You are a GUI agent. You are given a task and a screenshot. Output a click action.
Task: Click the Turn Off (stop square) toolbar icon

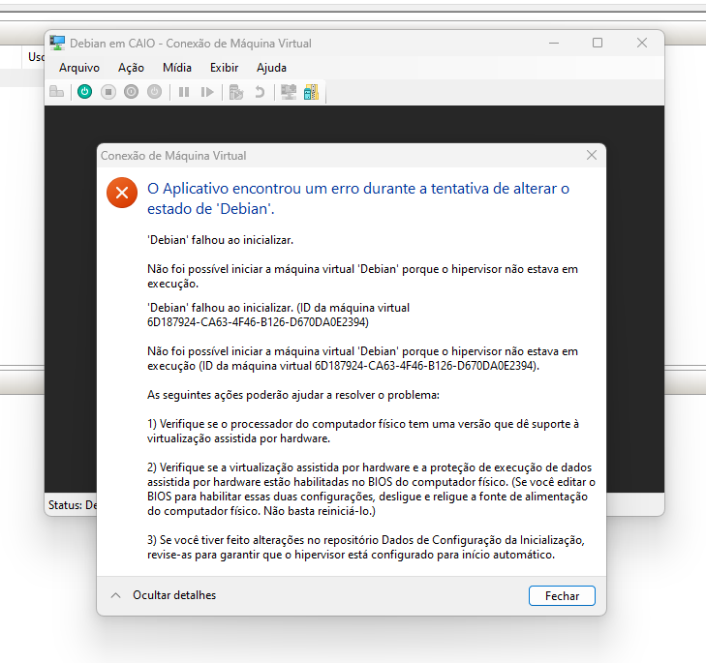click(x=108, y=92)
